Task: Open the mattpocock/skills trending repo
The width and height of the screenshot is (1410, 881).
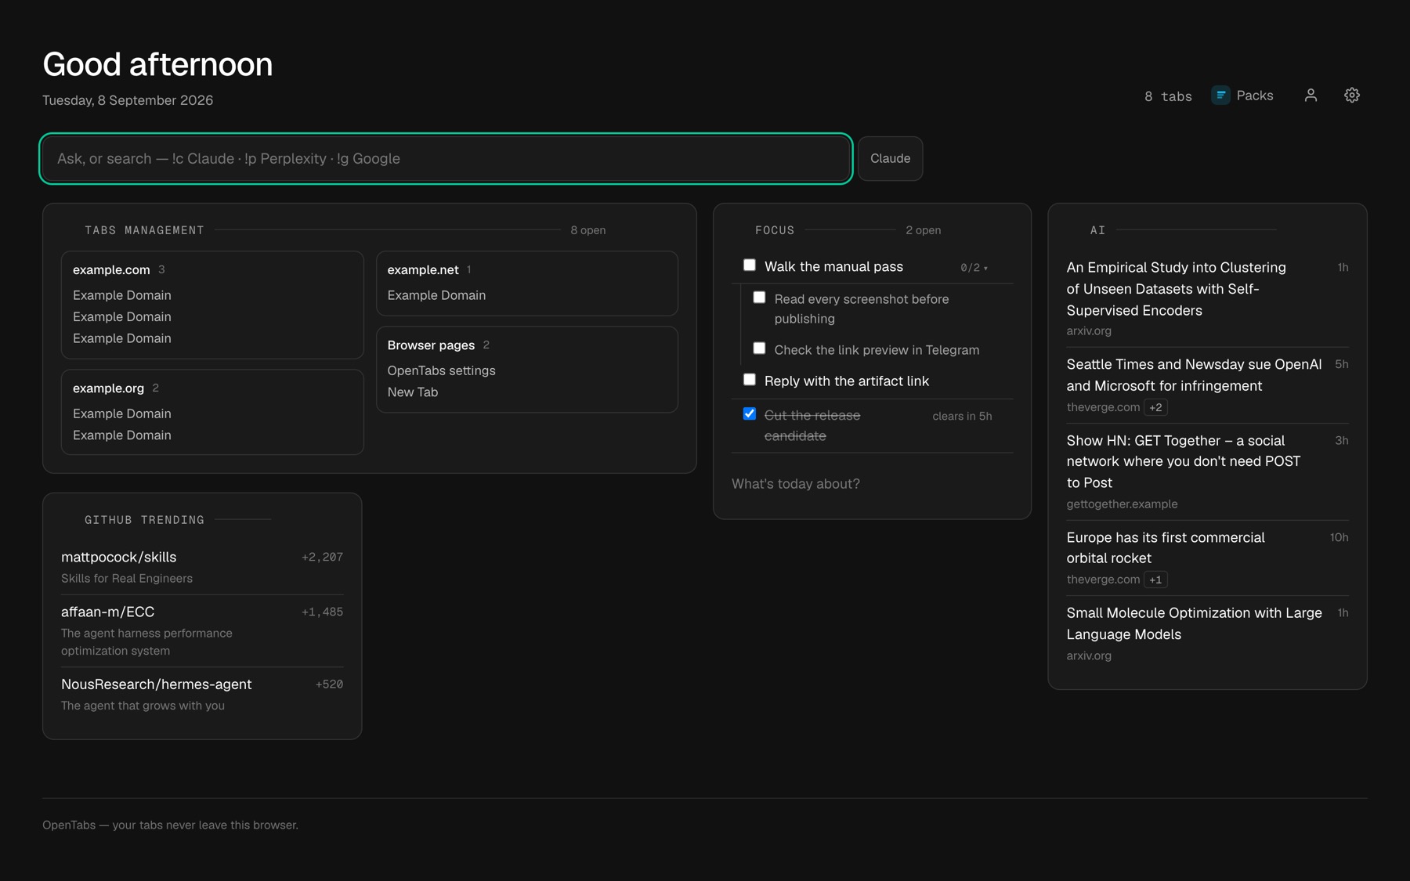Action: (119, 557)
